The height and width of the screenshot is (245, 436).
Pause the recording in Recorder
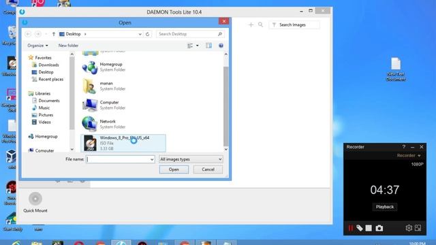click(x=350, y=228)
